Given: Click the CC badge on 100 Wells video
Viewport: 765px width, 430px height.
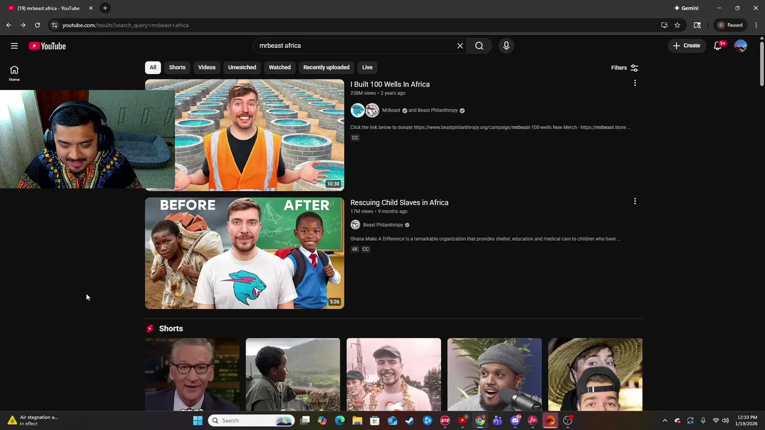Looking at the screenshot, I should tap(355, 138).
